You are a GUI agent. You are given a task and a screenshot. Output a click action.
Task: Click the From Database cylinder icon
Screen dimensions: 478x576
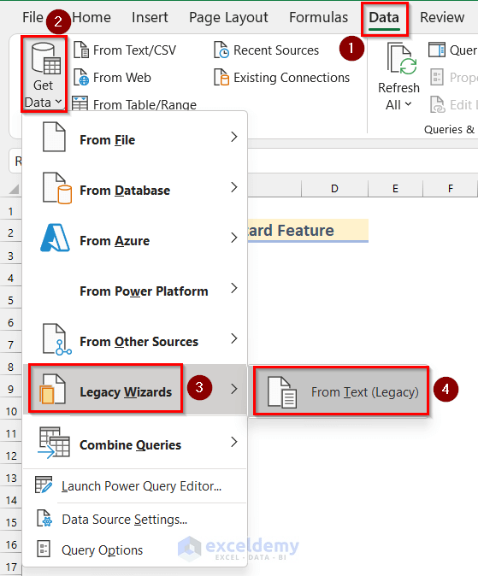[57, 188]
